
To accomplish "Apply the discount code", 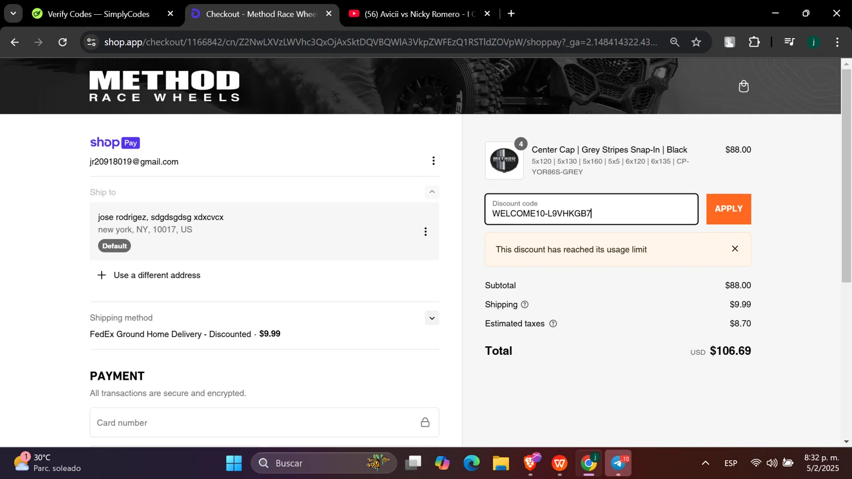I will click(729, 209).
